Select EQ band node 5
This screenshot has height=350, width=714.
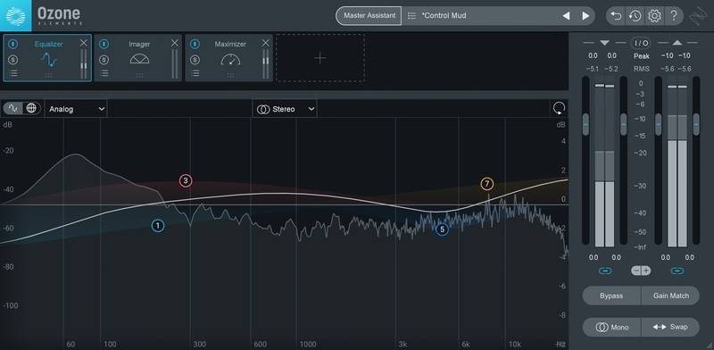pos(442,229)
